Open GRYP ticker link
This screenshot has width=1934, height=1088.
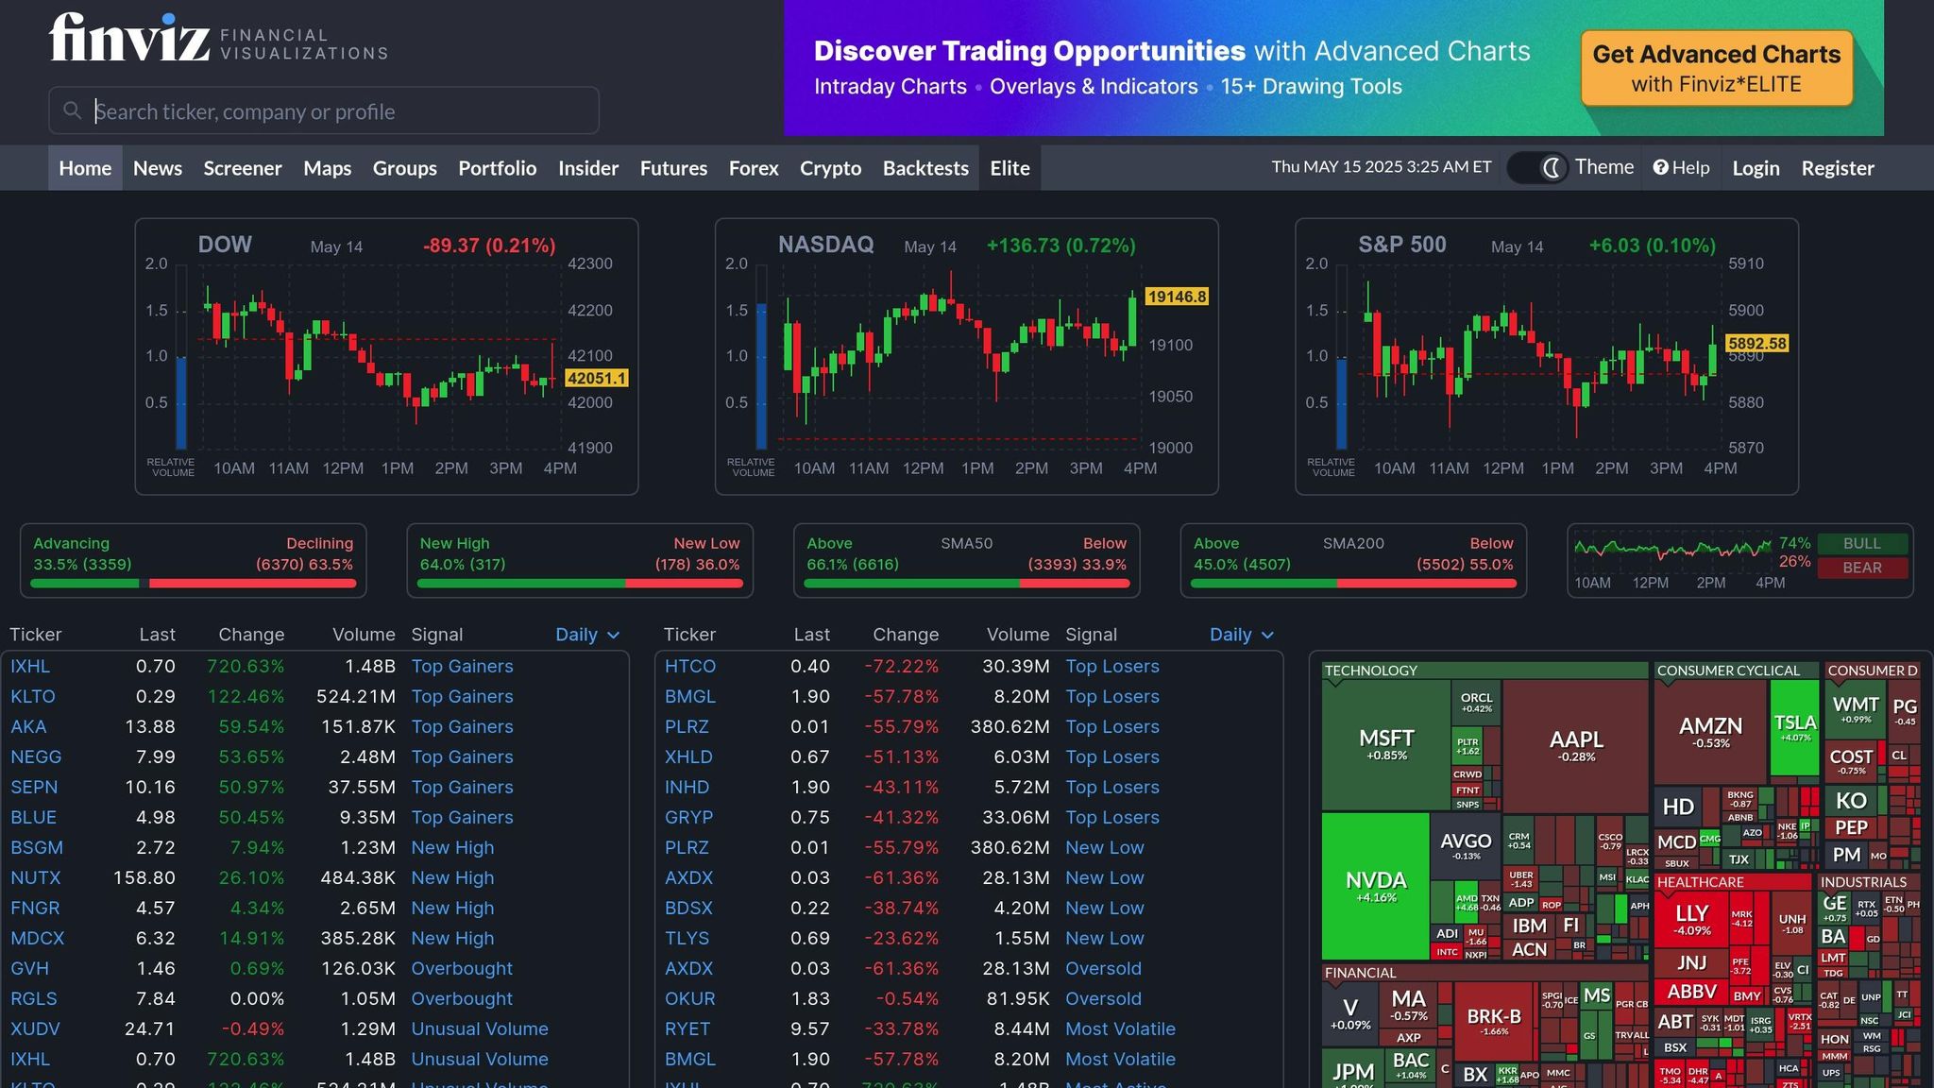click(x=688, y=817)
